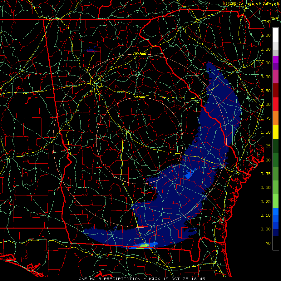Viewport: 281px width, 281px height.
Task: Select the bright magenta legend swatch
Action: point(276,59)
